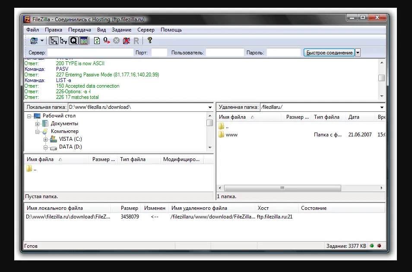Viewport: 412px width, 272px height.
Task: Expand the Компьютер tree node
Action: point(38,131)
